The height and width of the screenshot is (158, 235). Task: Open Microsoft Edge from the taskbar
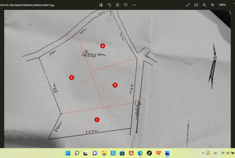pos(140,153)
